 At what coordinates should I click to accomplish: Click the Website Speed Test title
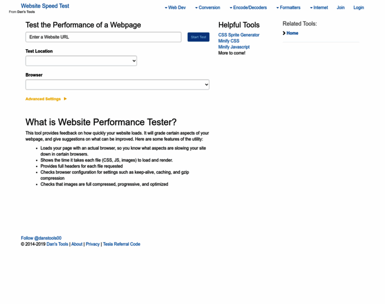pos(45,6)
